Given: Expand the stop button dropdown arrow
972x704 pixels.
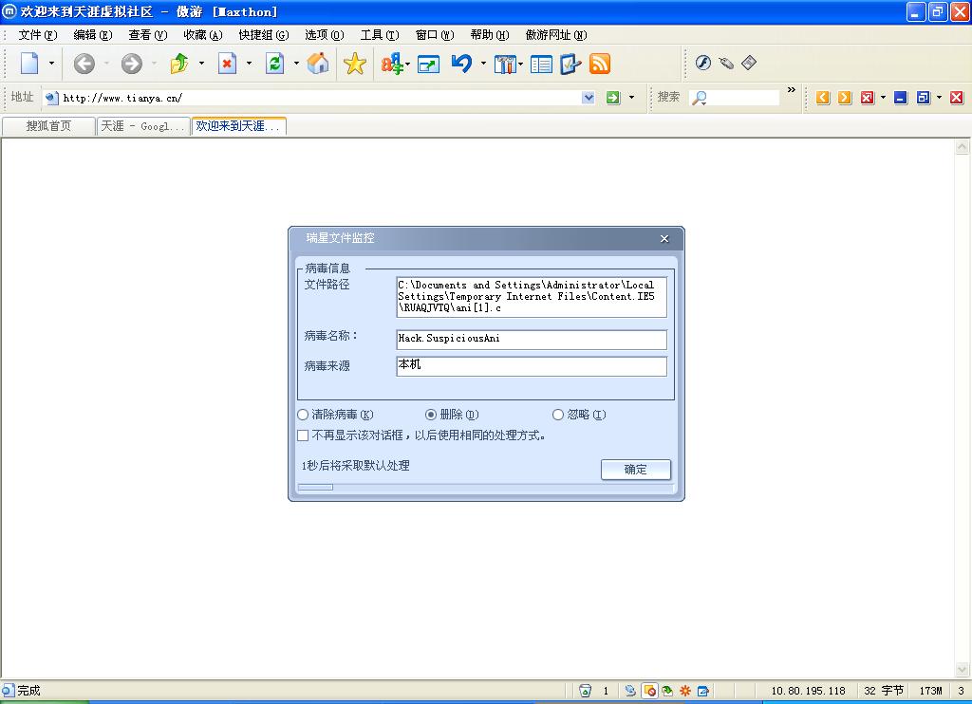Looking at the screenshot, I should coord(250,64).
